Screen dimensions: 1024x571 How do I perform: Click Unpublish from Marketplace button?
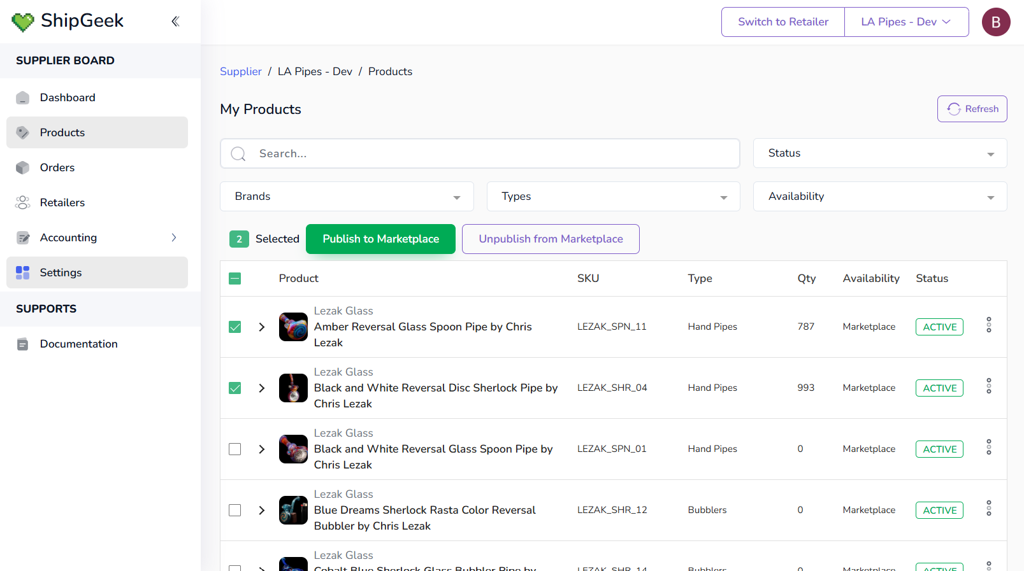pyautogui.click(x=551, y=239)
